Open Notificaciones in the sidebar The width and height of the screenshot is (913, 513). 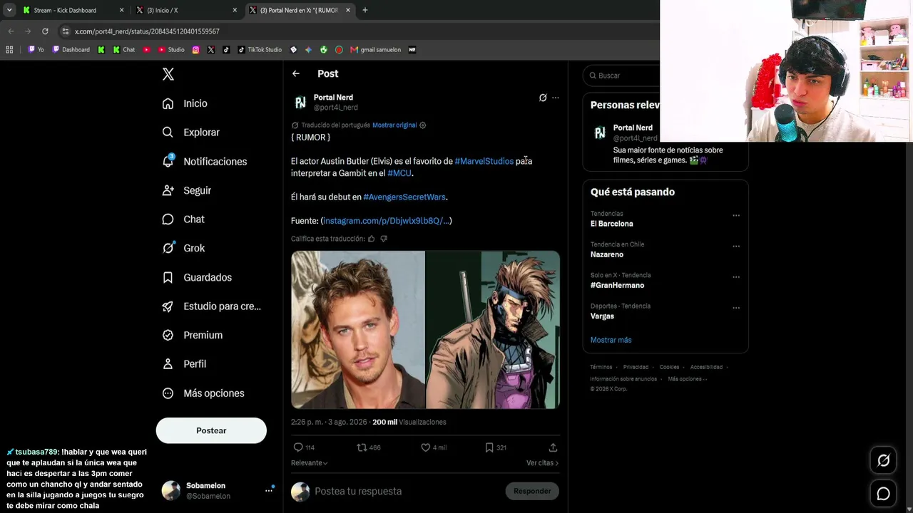coord(204,162)
